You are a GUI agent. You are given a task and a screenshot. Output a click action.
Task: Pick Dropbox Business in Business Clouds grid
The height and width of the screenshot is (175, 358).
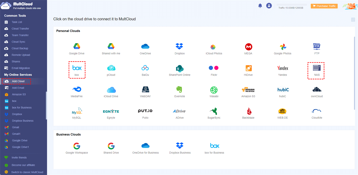(x=180, y=146)
